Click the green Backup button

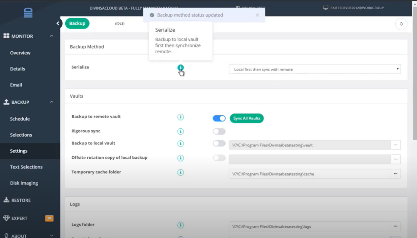pyautogui.click(x=77, y=23)
